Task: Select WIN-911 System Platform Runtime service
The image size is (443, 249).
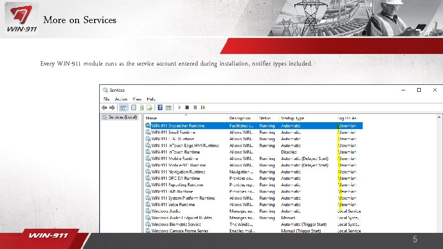Action: point(183,198)
